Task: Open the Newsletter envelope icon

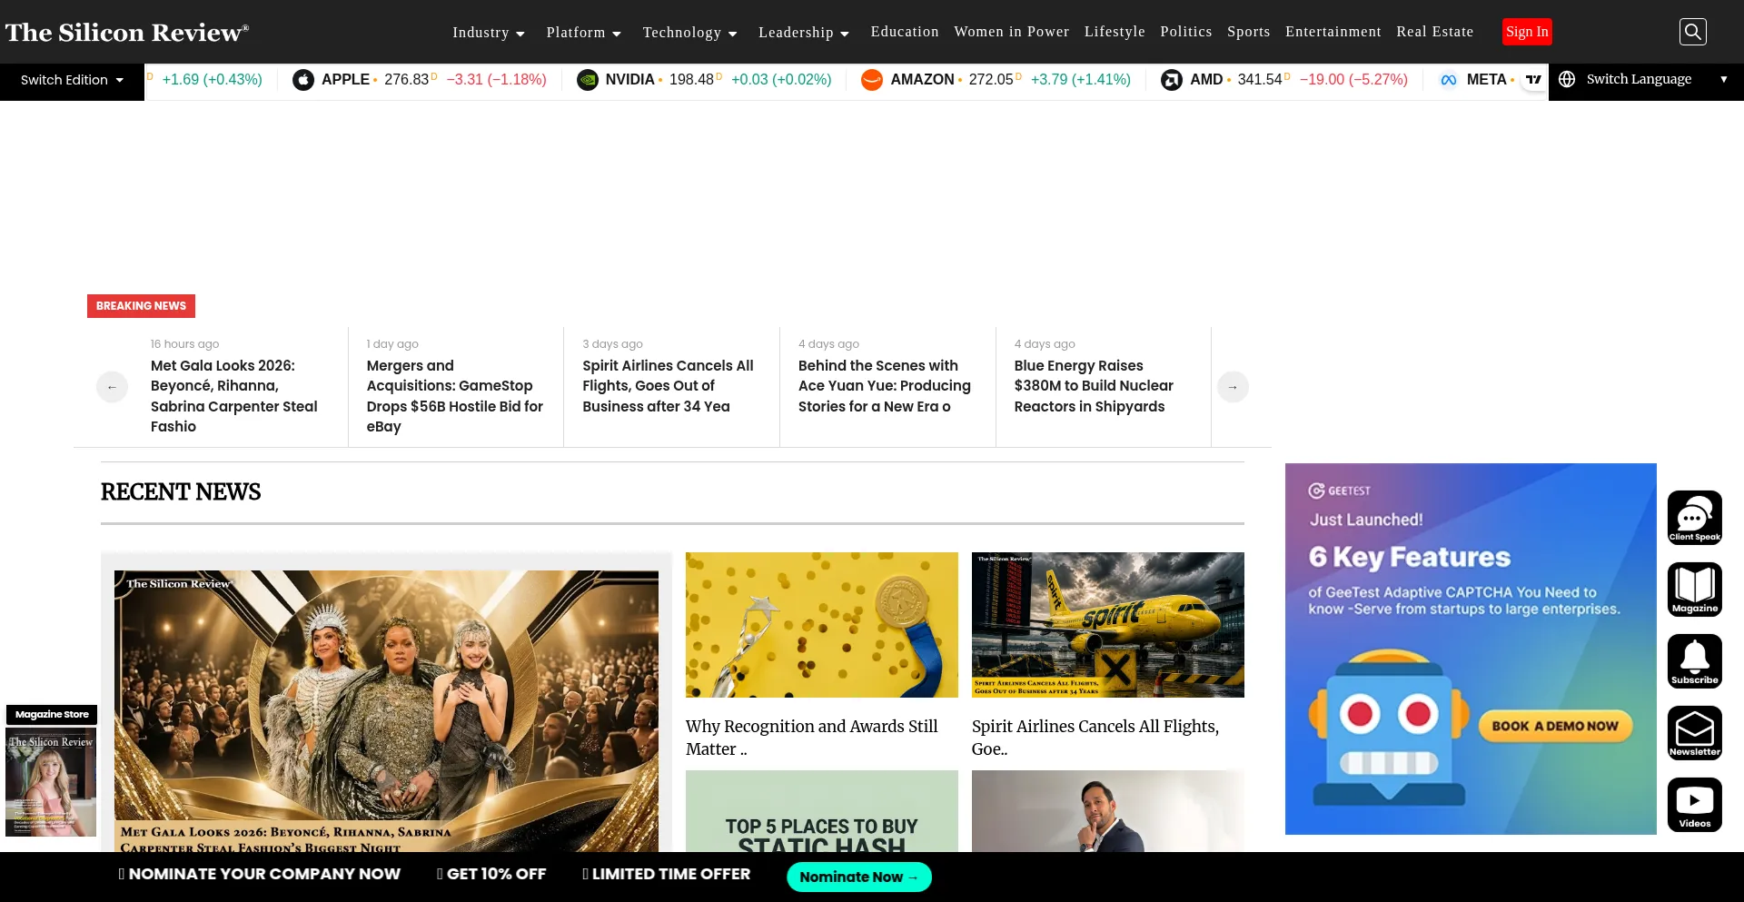Action: coord(1695,733)
